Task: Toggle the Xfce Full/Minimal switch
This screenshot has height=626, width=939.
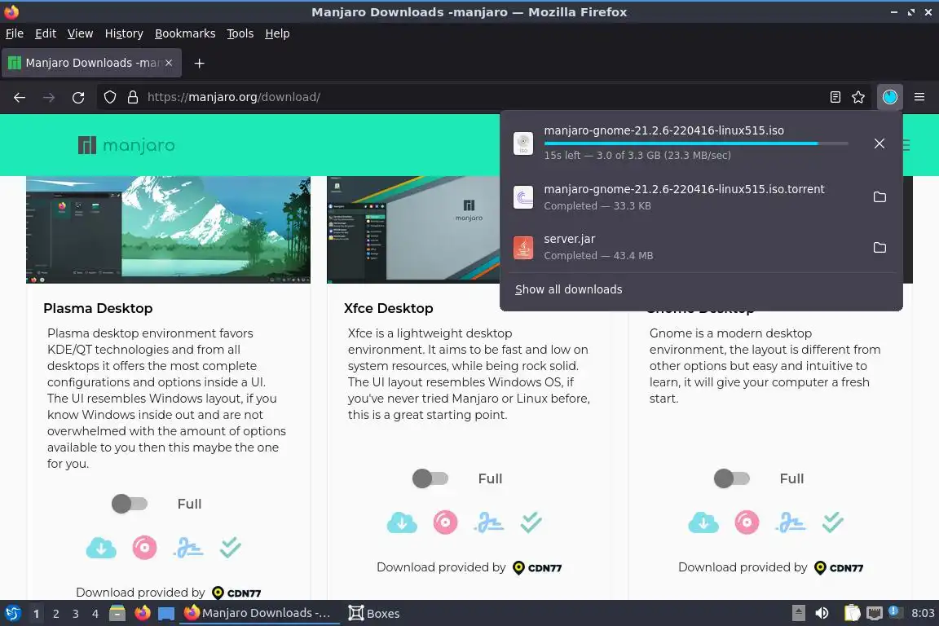Action: (430, 478)
